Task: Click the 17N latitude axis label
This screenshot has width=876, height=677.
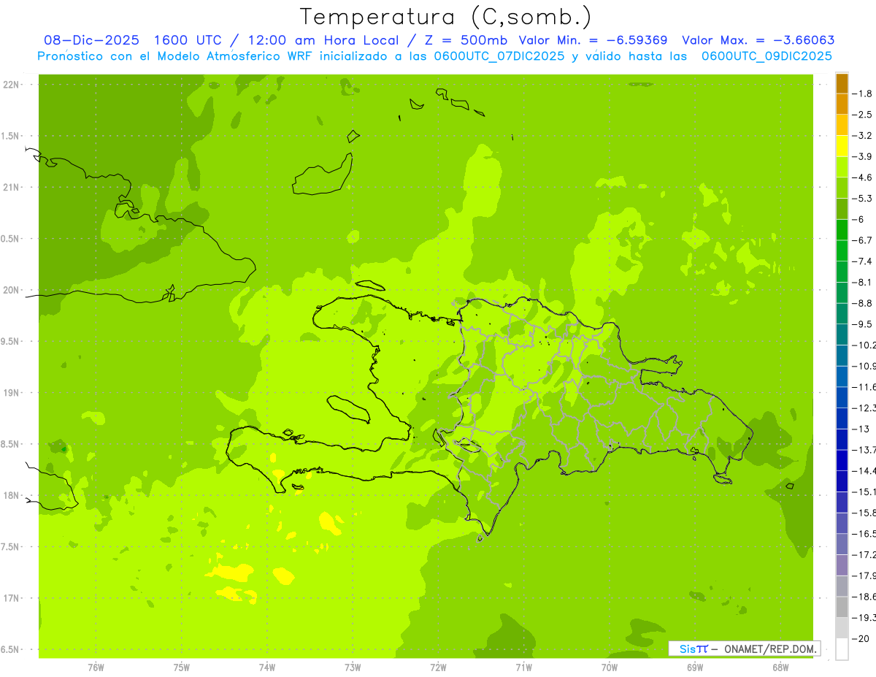Action: point(12,598)
